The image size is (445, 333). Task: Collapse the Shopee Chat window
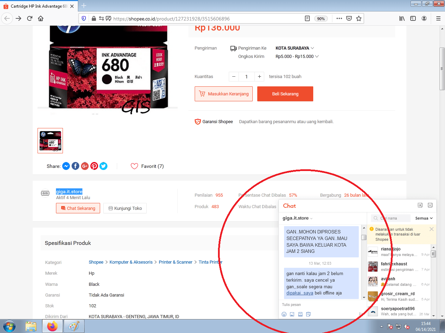point(430,205)
